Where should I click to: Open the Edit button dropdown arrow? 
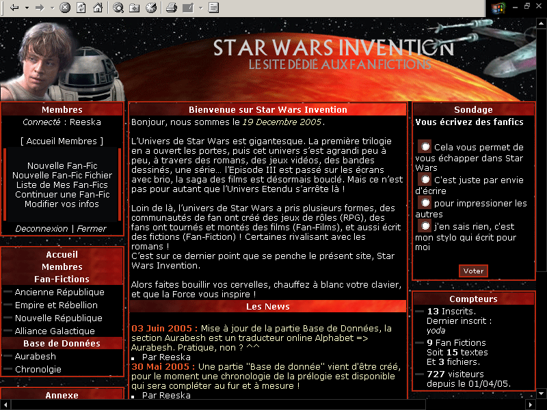click(200, 8)
